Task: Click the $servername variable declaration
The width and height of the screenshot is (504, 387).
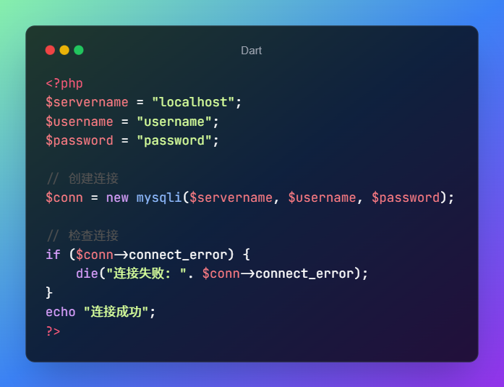Action: (x=87, y=102)
